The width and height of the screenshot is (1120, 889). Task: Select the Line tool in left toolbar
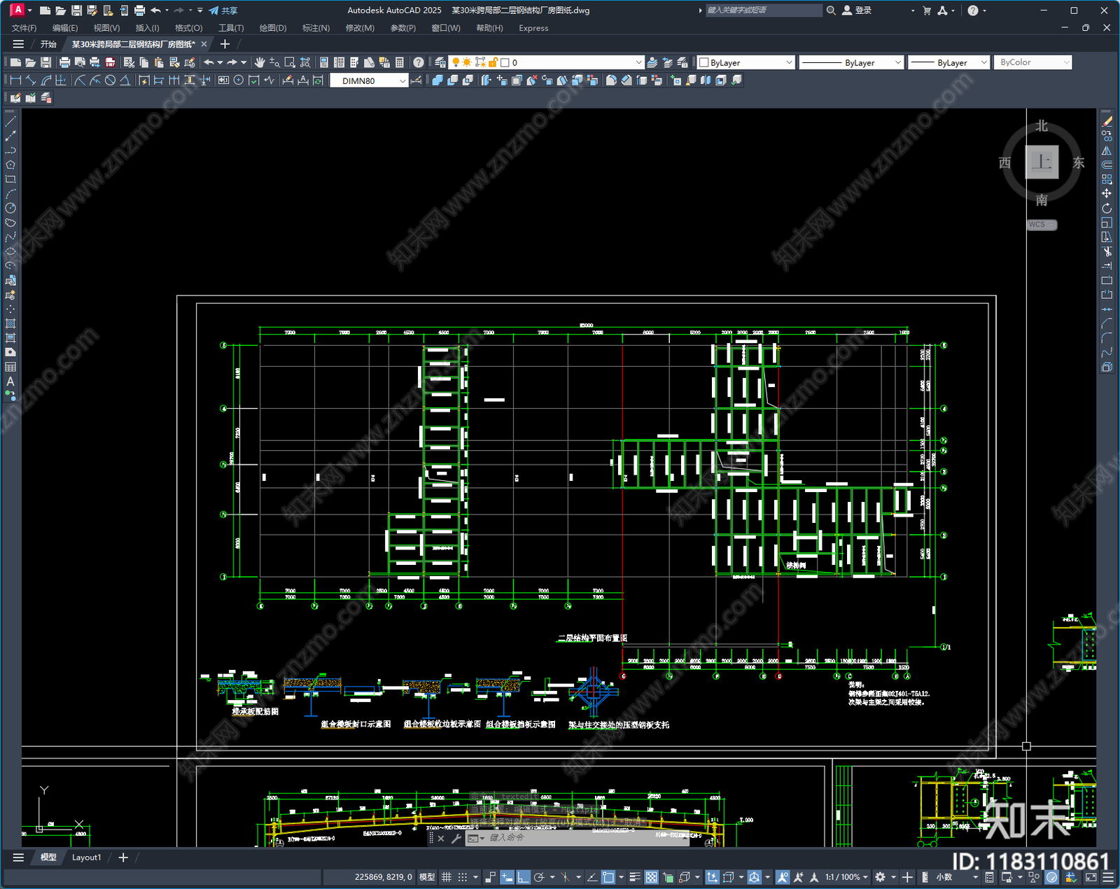(10, 121)
